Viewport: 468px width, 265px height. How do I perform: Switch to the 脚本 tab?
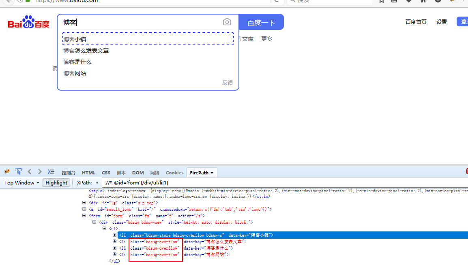[121, 173]
